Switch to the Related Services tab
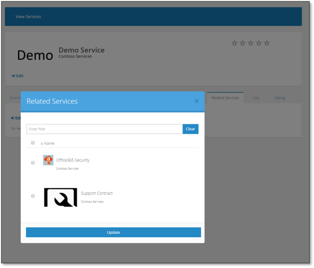 pos(225,98)
